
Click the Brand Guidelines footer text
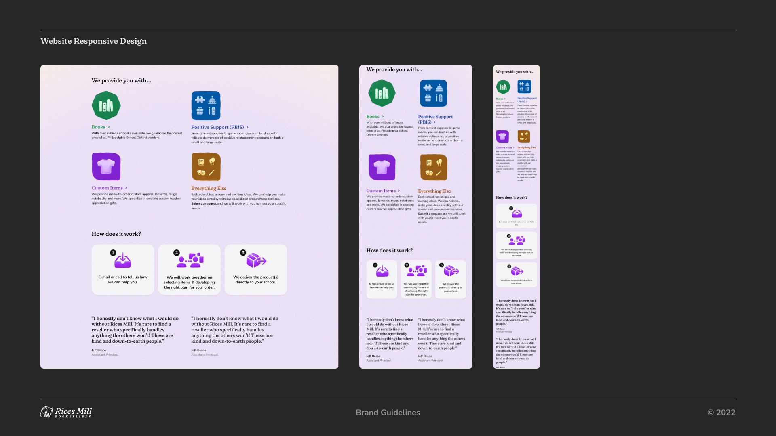tap(388, 413)
